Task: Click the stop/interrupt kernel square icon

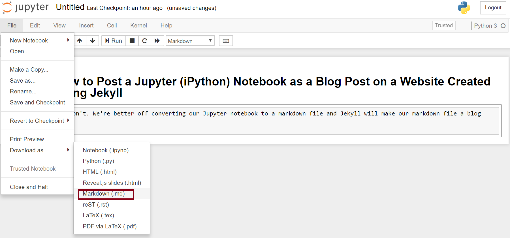Action: tap(132, 41)
